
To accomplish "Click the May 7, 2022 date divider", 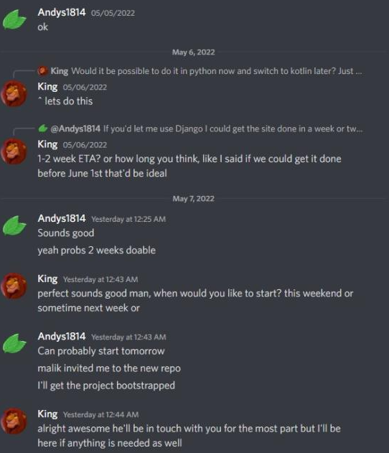I will (194, 199).
